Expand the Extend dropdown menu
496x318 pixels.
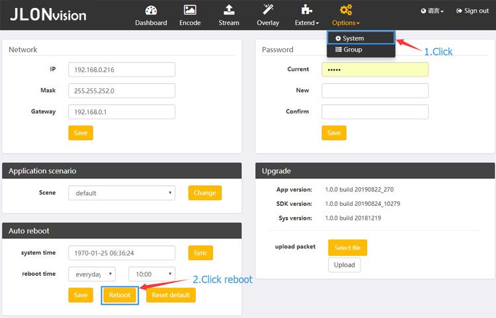click(307, 22)
